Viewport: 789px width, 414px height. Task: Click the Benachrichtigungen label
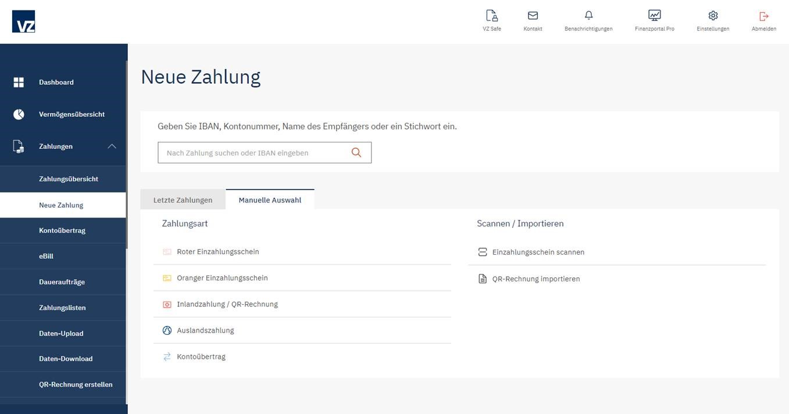pos(588,28)
